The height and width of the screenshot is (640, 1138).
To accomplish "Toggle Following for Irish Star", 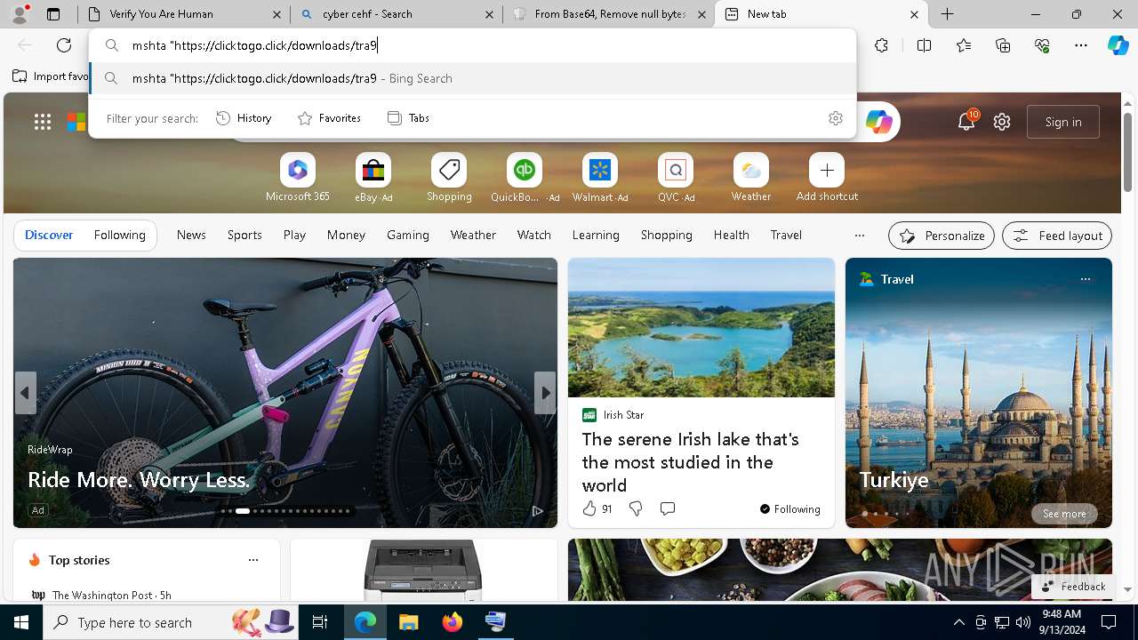I will coord(790,508).
